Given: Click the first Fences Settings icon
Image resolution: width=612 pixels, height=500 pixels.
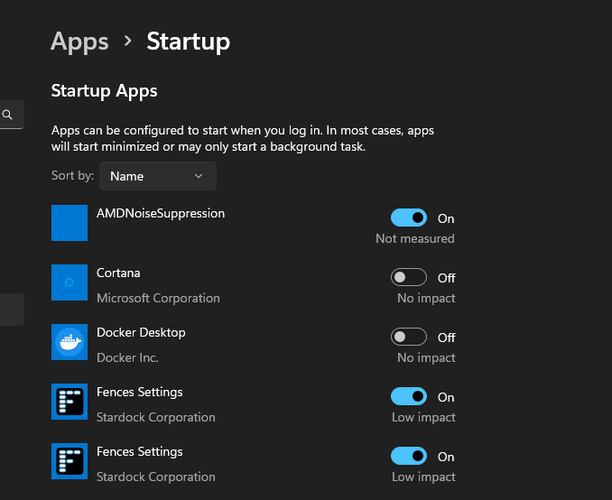Looking at the screenshot, I should click(x=70, y=402).
